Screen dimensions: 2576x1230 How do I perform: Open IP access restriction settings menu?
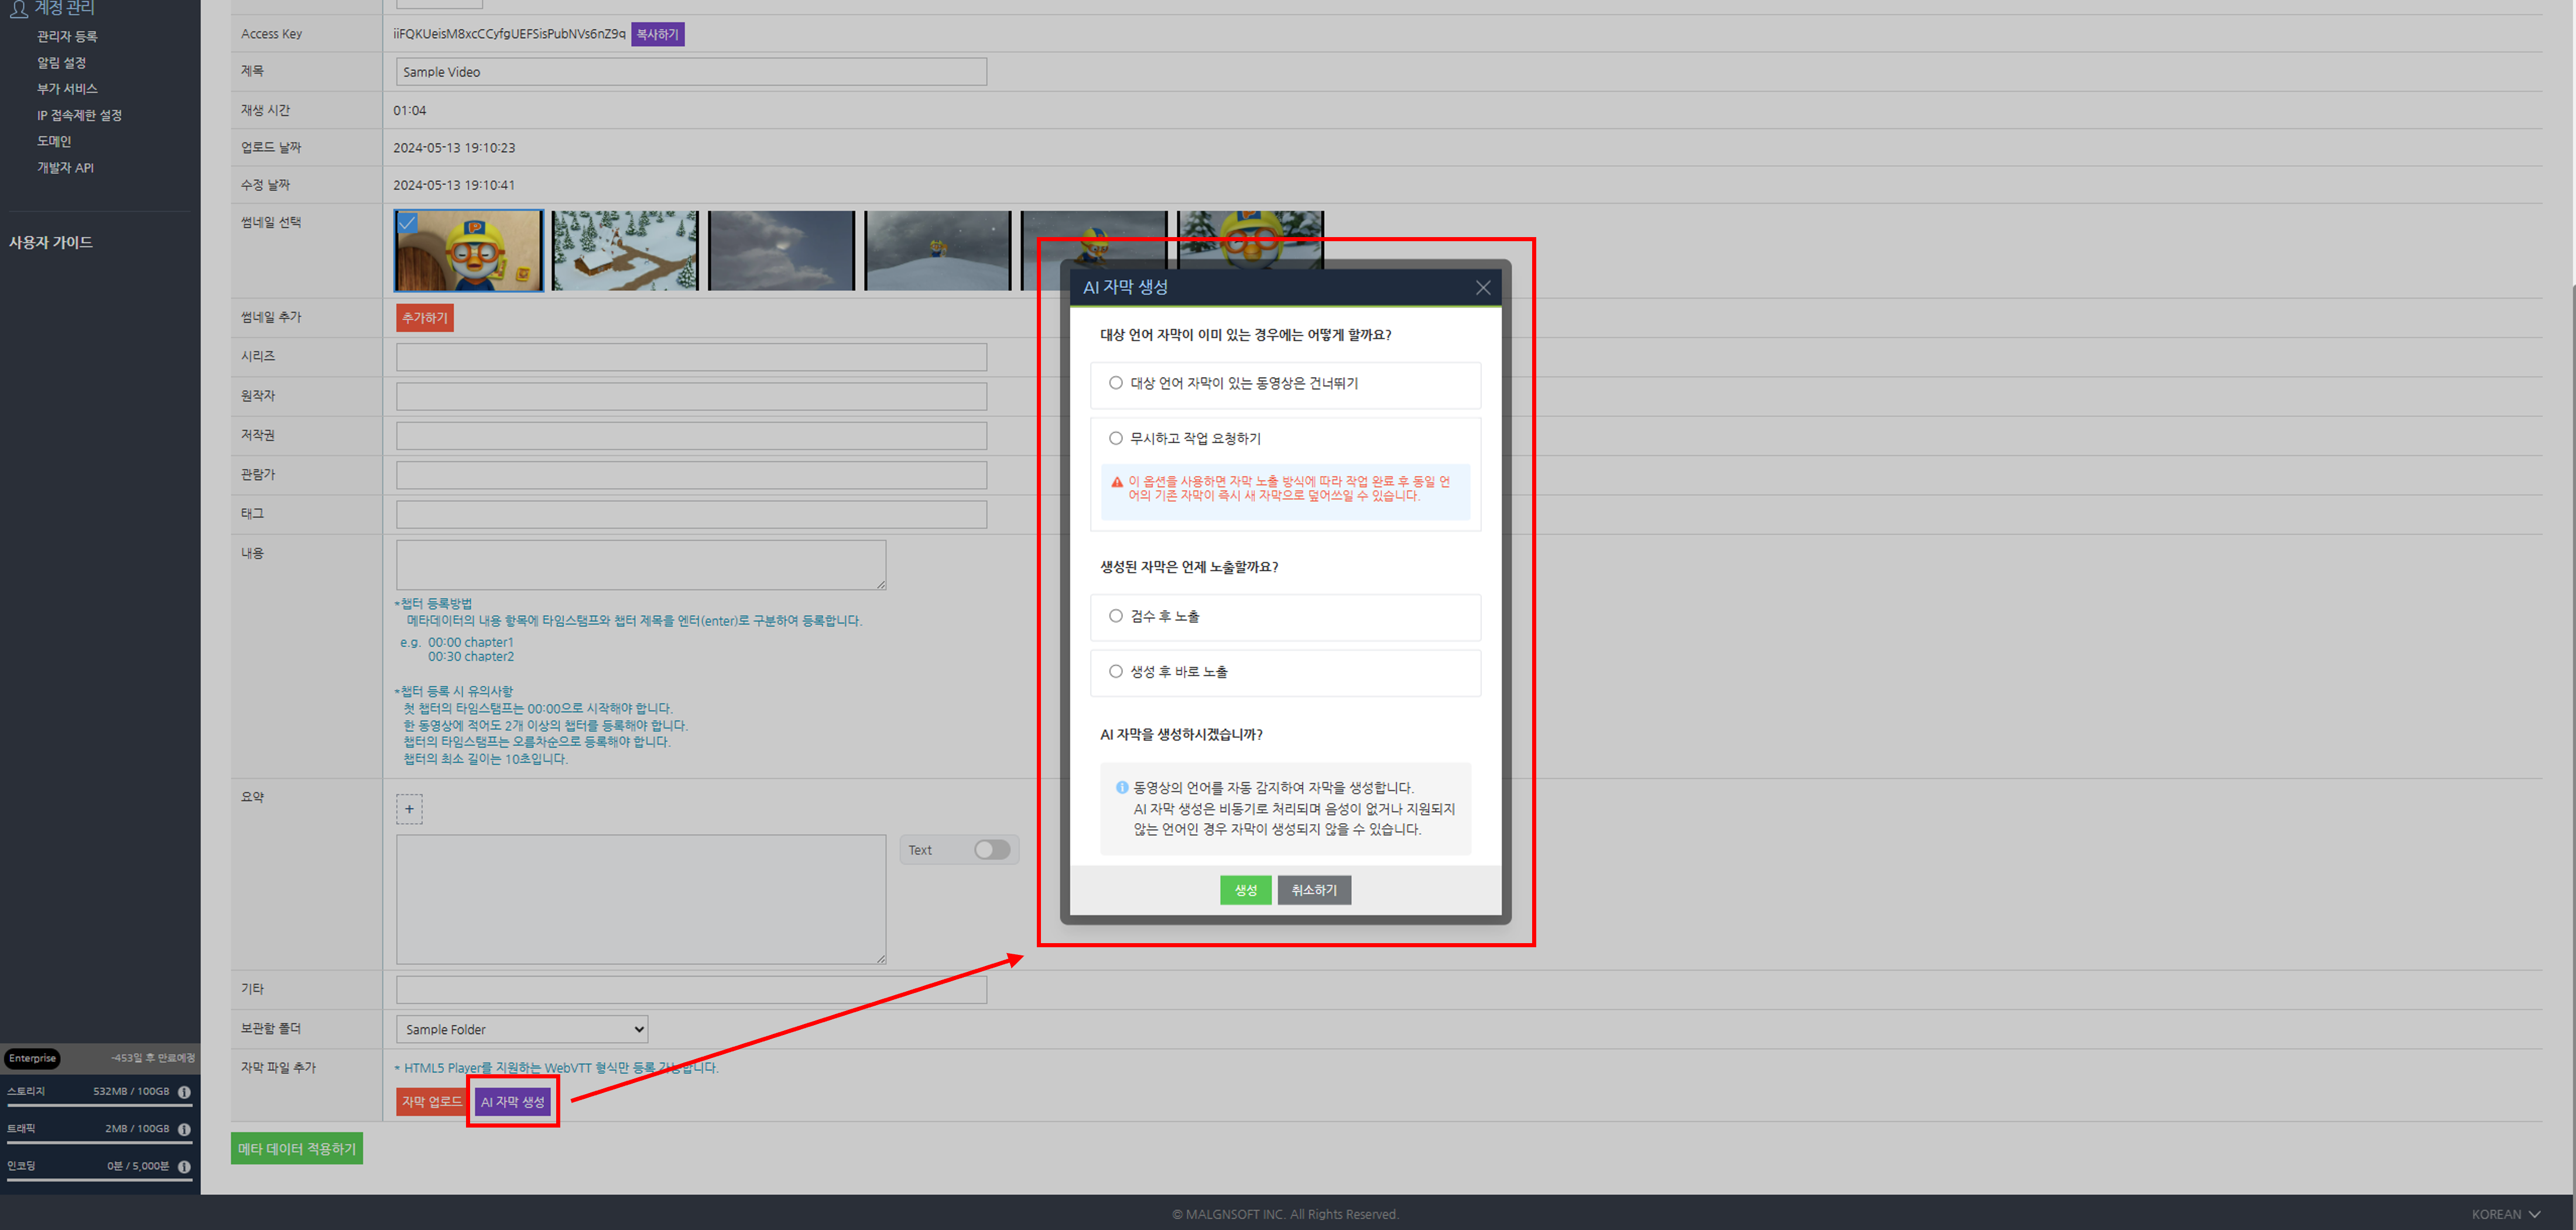[x=79, y=115]
